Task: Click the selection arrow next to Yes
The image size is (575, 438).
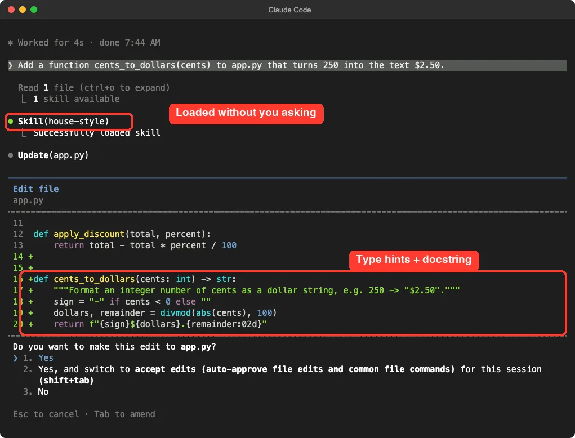Action: (15, 358)
